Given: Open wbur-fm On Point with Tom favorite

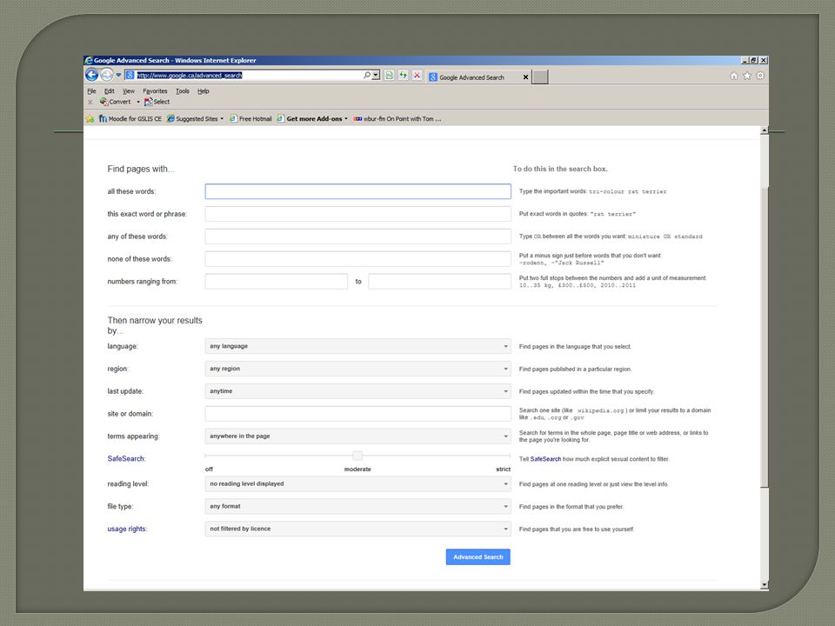Looking at the screenshot, I should tap(397, 119).
